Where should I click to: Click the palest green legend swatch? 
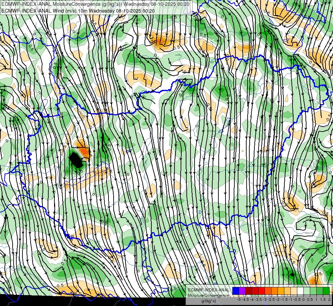[x=307, y=291]
